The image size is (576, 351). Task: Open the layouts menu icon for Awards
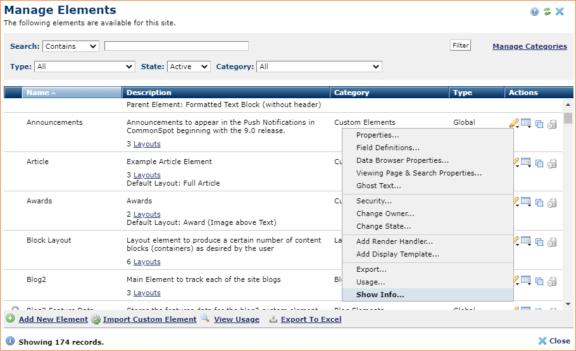[526, 201]
